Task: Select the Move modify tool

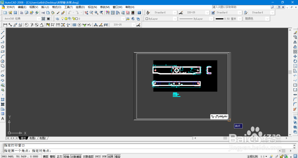Action: pyautogui.click(x=295, y=56)
